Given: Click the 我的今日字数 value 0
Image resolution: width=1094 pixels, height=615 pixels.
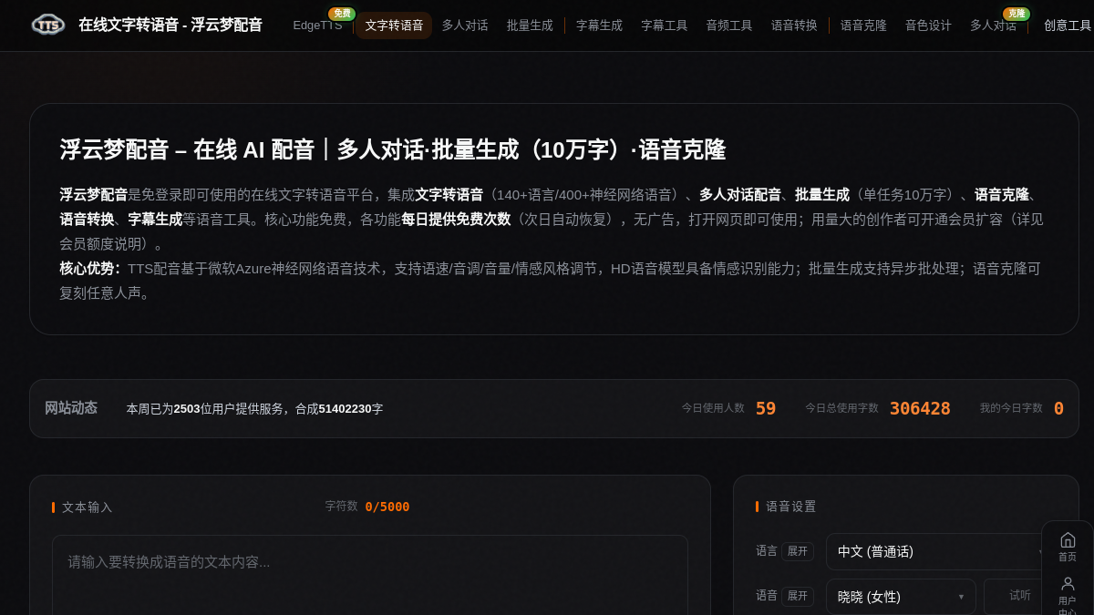Looking at the screenshot, I should tap(1058, 409).
